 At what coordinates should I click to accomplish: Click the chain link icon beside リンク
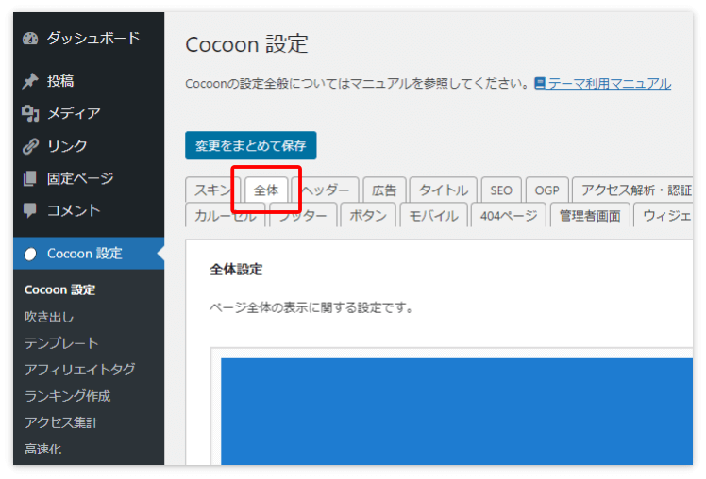(x=30, y=146)
